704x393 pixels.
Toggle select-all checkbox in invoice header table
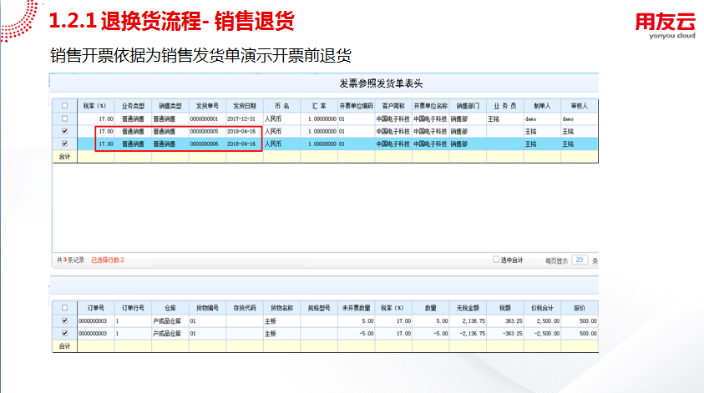point(64,106)
